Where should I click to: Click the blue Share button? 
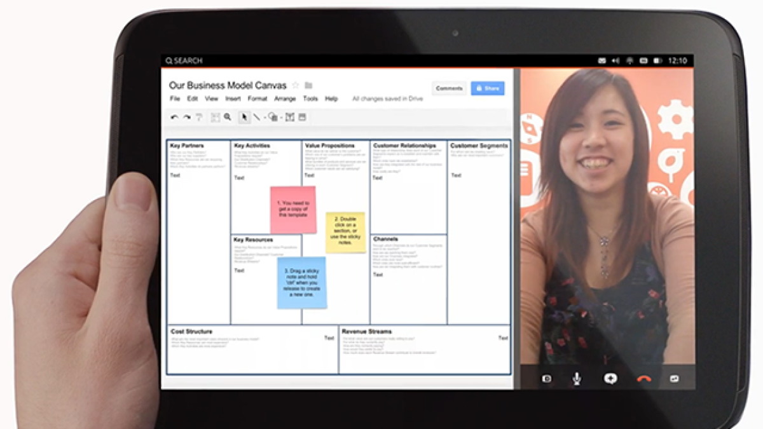click(488, 88)
